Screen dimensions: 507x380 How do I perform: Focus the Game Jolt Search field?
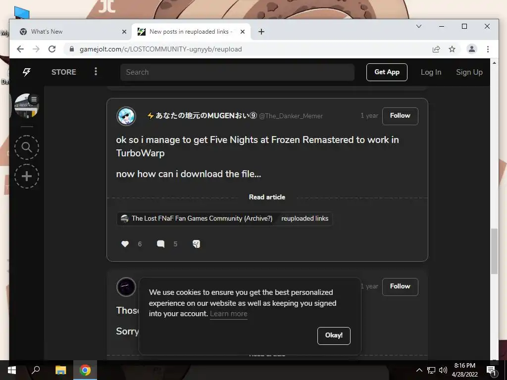coord(237,72)
